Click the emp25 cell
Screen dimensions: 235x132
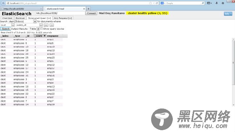click(x=51, y=58)
